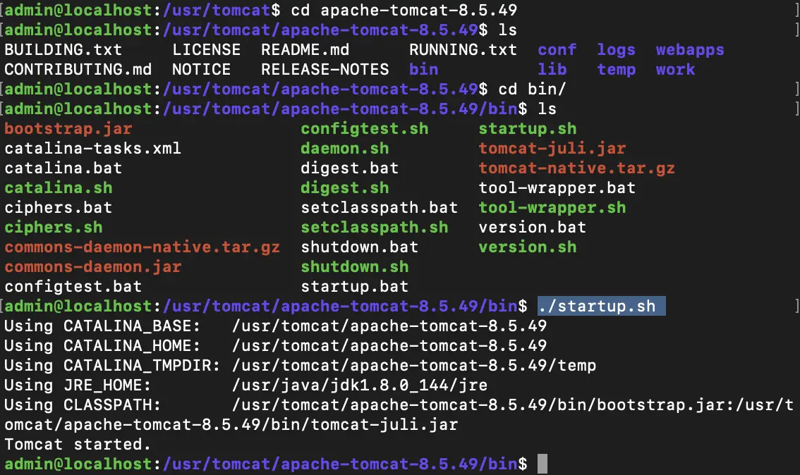The width and height of the screenshot is (800, 475).
Task: Click the blue bin directory name
Action: pos(423,69)
